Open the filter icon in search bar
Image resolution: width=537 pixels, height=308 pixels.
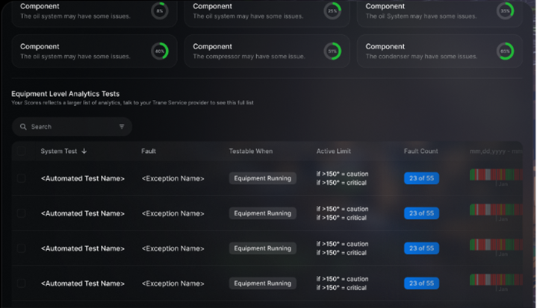(x=122, y=127)
